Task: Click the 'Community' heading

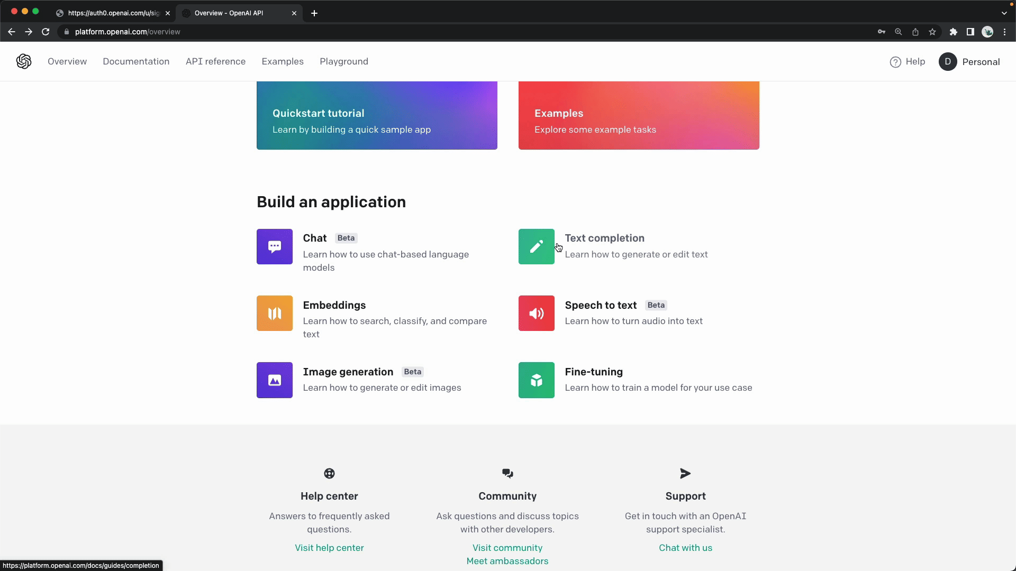Action: pos(507,496)
